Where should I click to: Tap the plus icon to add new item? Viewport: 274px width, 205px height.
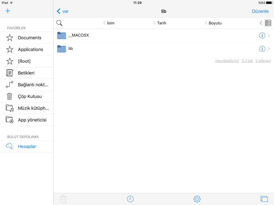pyautogui.click(x=8, y=11)
